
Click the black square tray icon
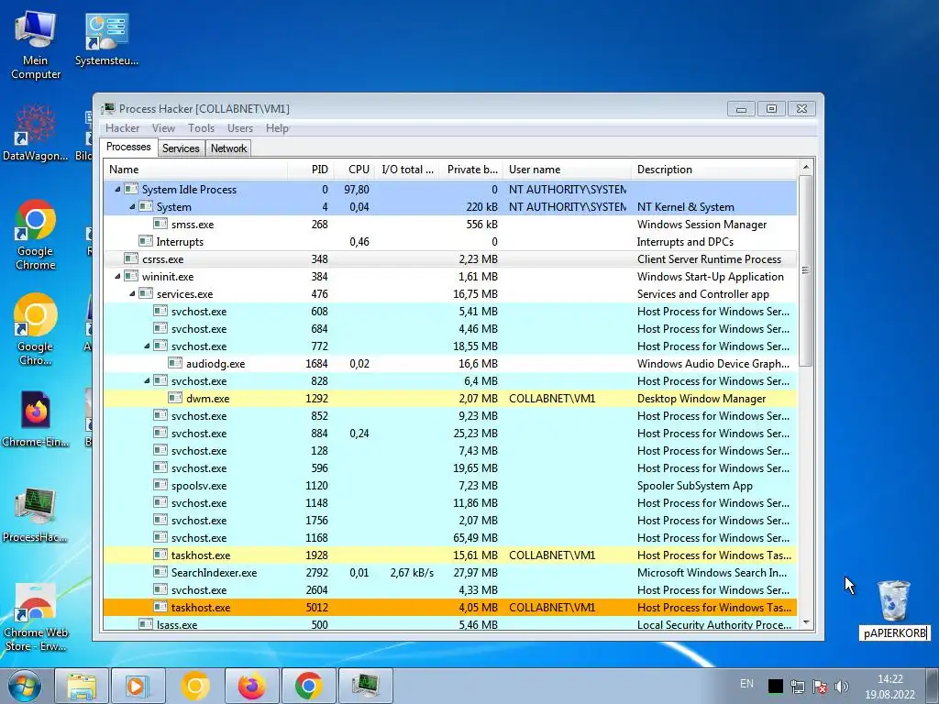point(776,686)
